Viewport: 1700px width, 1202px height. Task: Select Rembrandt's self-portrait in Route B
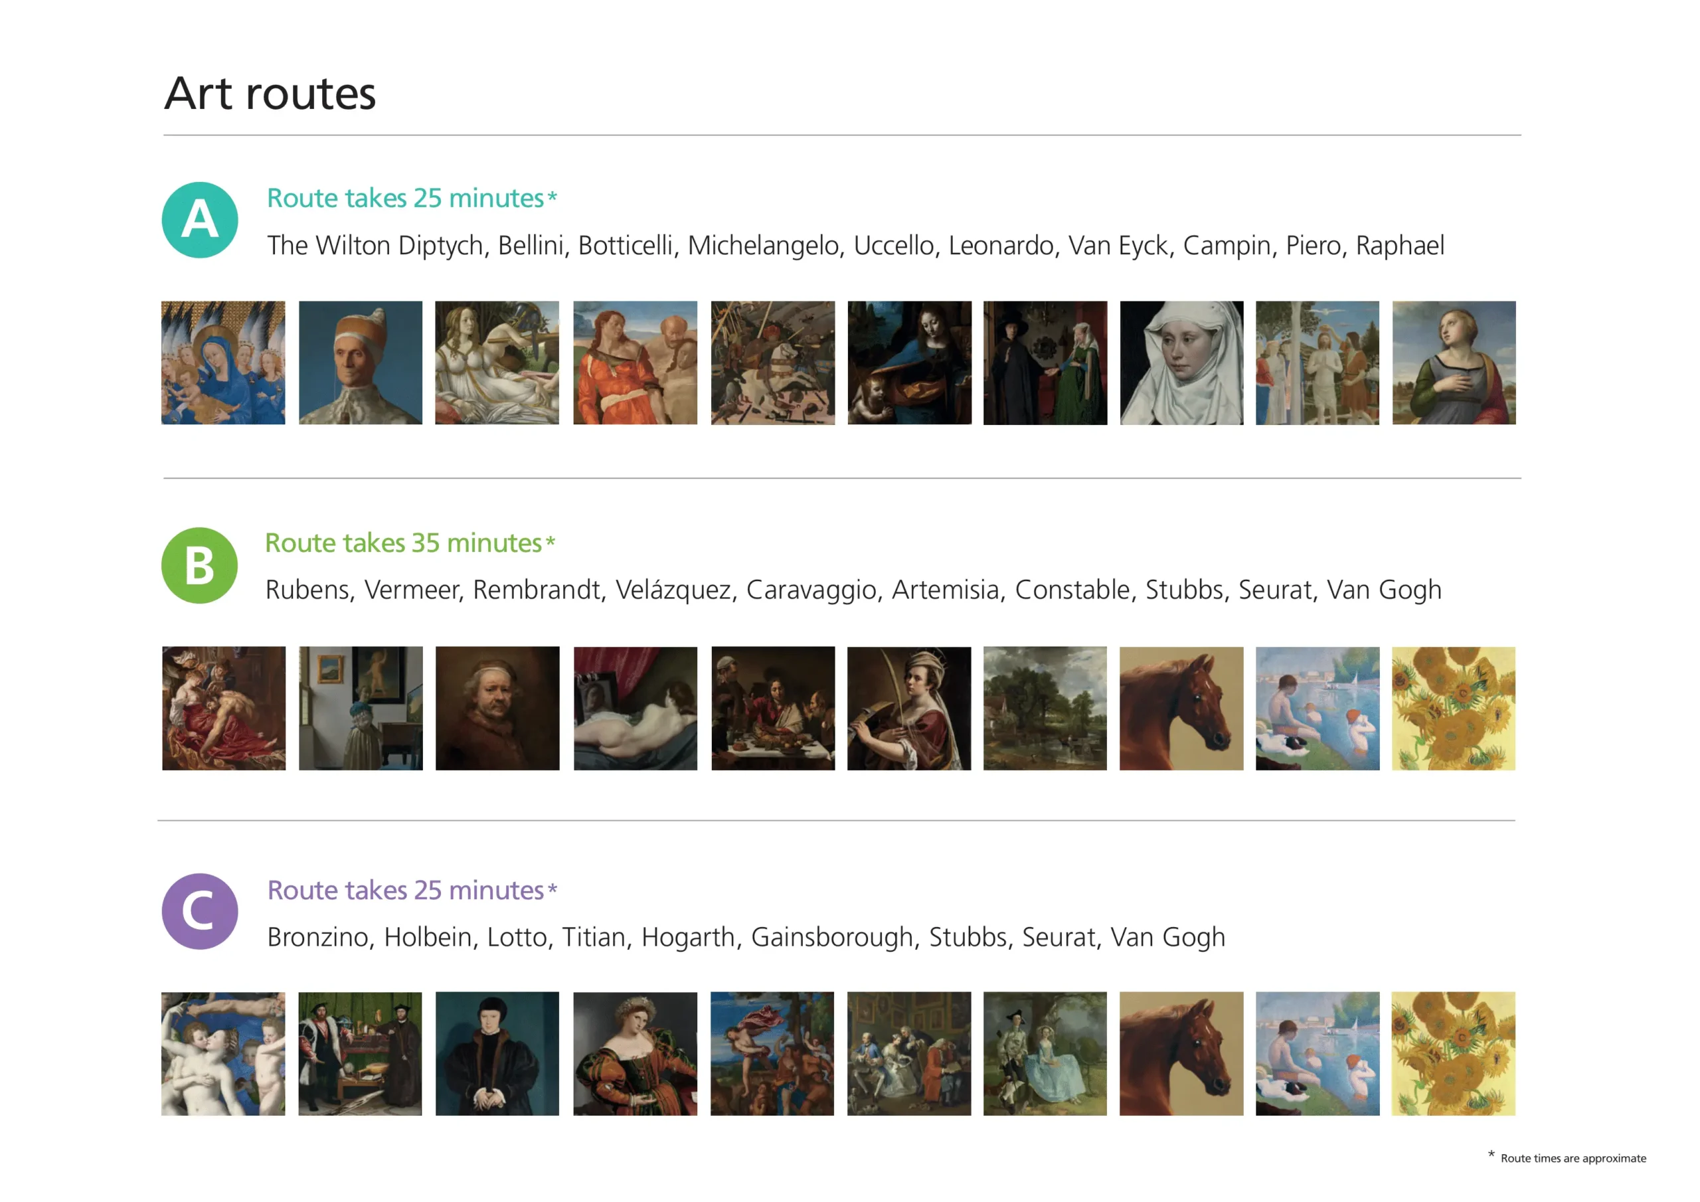(497, 708)
